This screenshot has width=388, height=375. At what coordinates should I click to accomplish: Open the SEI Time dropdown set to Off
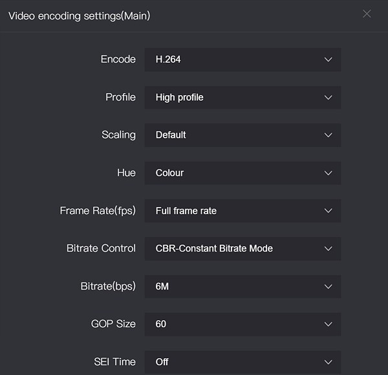point(242,362)
